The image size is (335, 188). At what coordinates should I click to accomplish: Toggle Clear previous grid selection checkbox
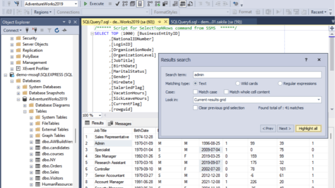point(195,108)
